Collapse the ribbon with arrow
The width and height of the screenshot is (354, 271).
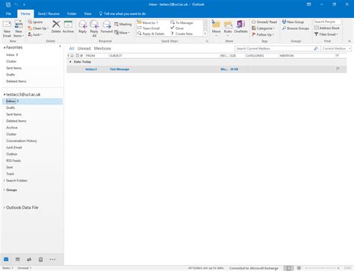tap(350, 41)
